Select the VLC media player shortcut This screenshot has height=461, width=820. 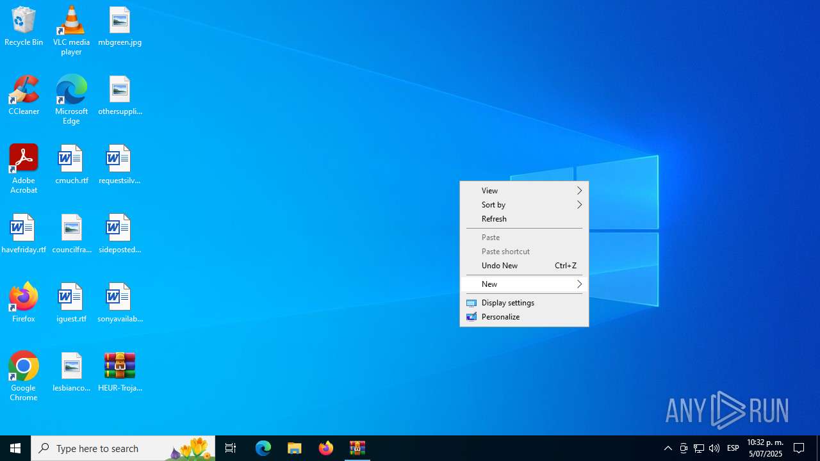[x=71, y=31]
